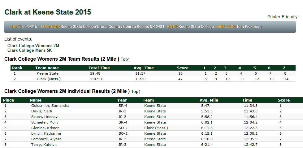Click SR-4 year in Schaefer, Molly row
Image resolution: width=303 pixels, height=148 pixels.
click(123, 123)
